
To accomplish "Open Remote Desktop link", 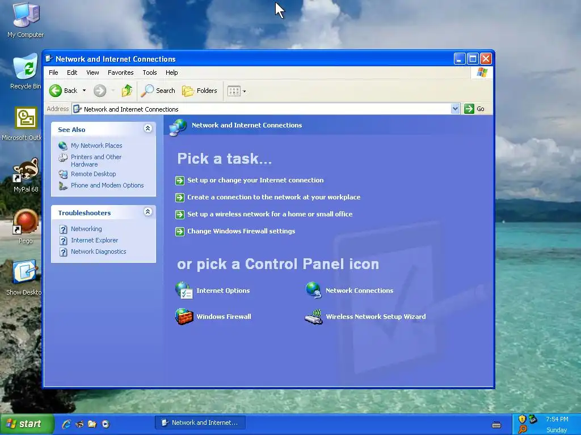I will tap(94, 174).
